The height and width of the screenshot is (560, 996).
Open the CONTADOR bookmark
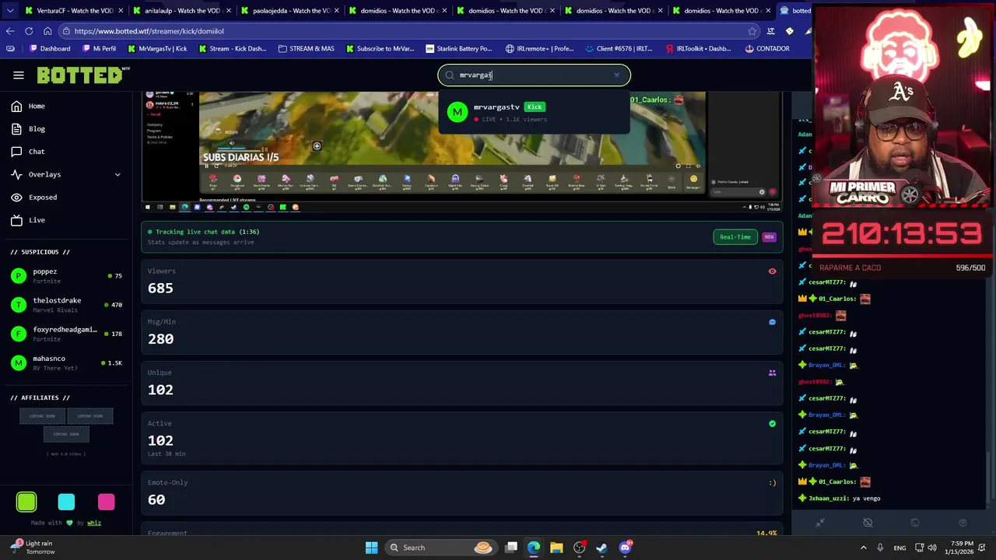tap(766, 48)
